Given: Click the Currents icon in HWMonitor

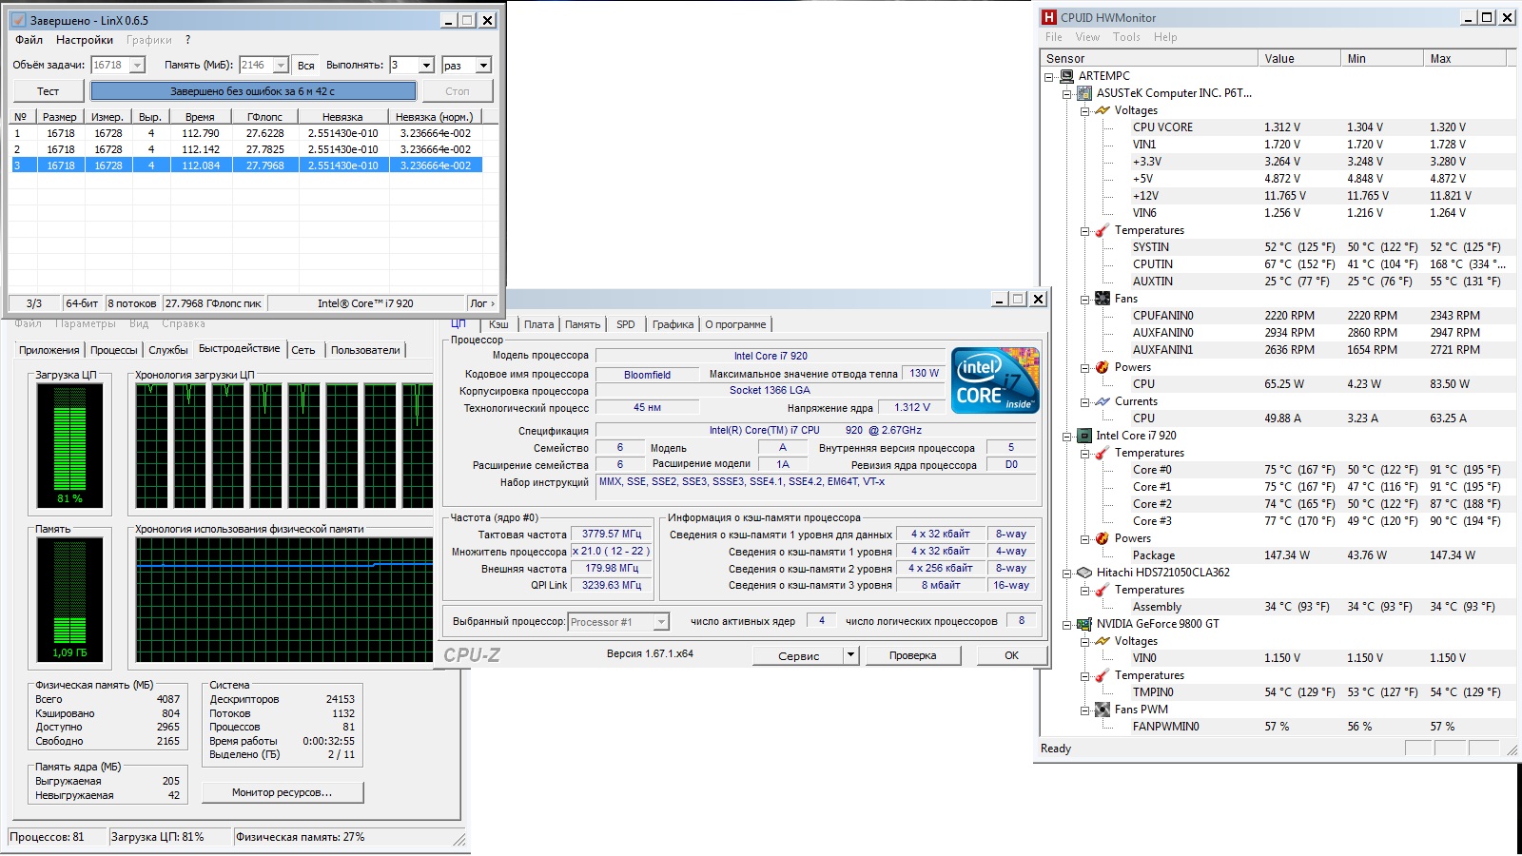Looking at the screenshot, I should [1102, 401].
